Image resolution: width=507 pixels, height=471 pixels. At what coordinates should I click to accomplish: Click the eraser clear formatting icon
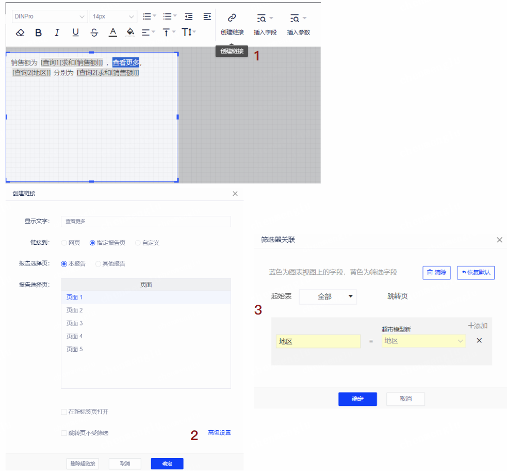[x=20, y=33]
